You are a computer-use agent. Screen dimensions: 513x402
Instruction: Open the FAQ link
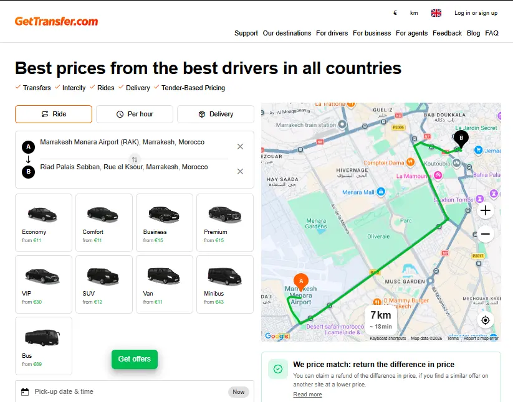click(x=492, y=33)
